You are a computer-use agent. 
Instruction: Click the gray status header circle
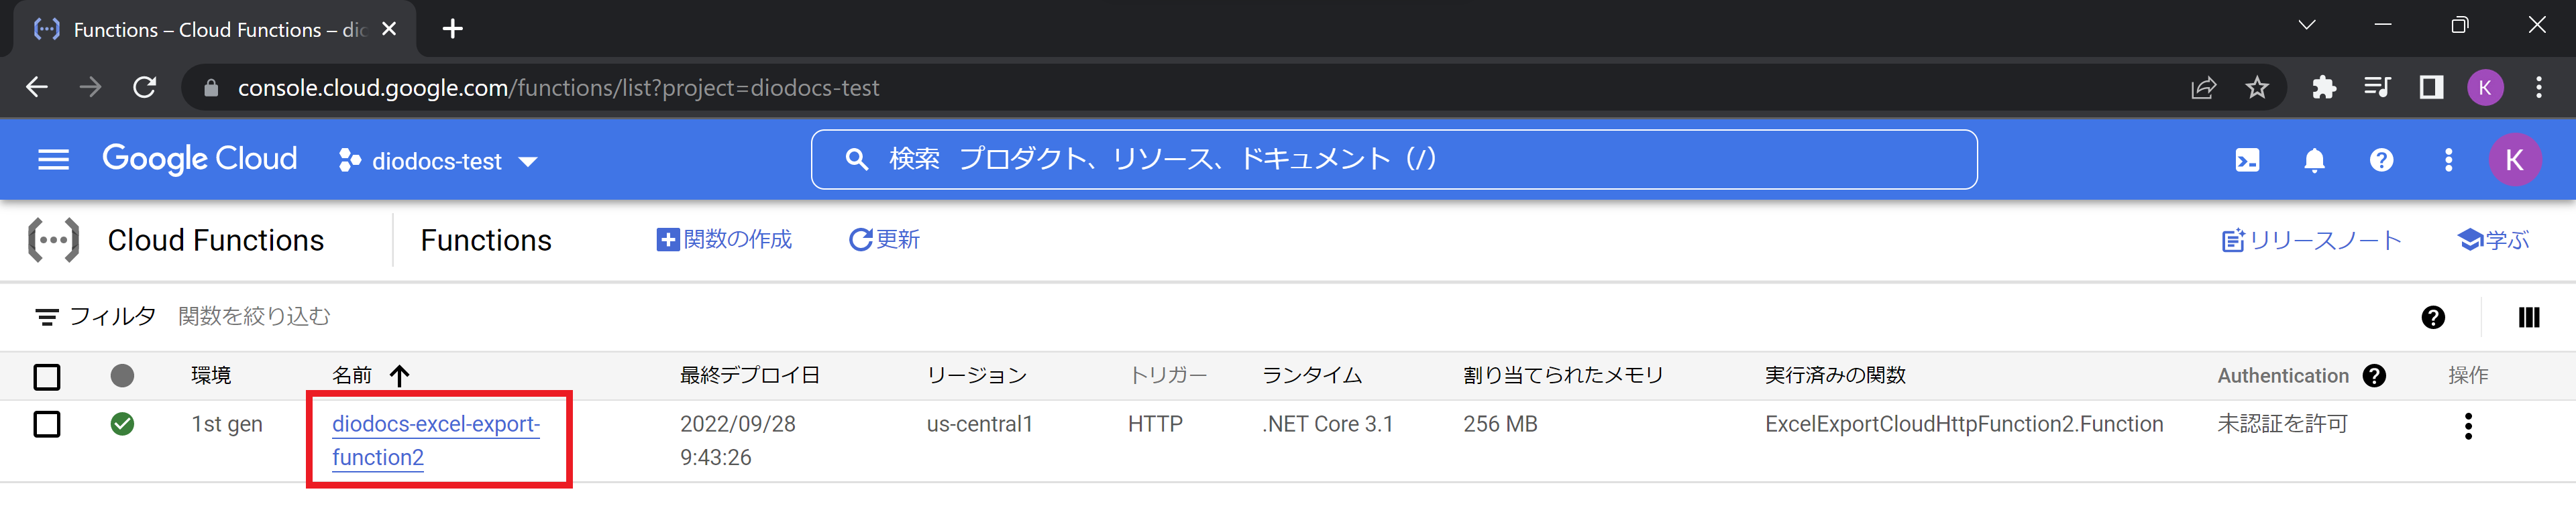(122, 376)
